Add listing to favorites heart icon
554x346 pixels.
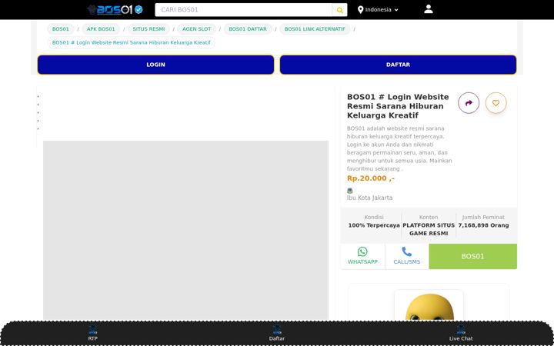[x=496, y=103]
